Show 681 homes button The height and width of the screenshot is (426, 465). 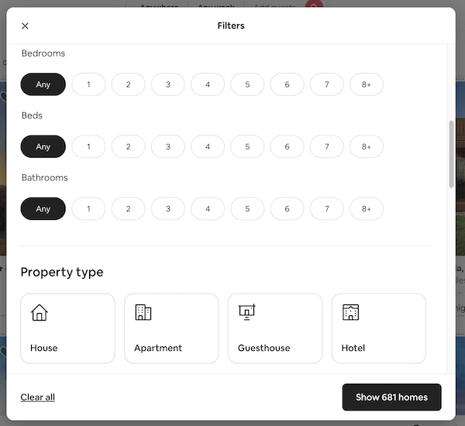(x=391, y=397)
